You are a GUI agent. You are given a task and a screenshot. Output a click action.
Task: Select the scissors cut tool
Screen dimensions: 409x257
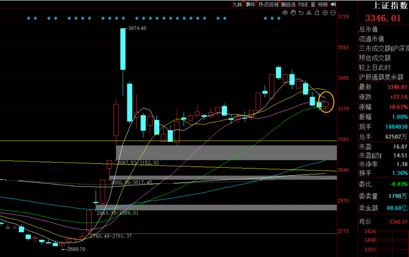coord(309,13)
